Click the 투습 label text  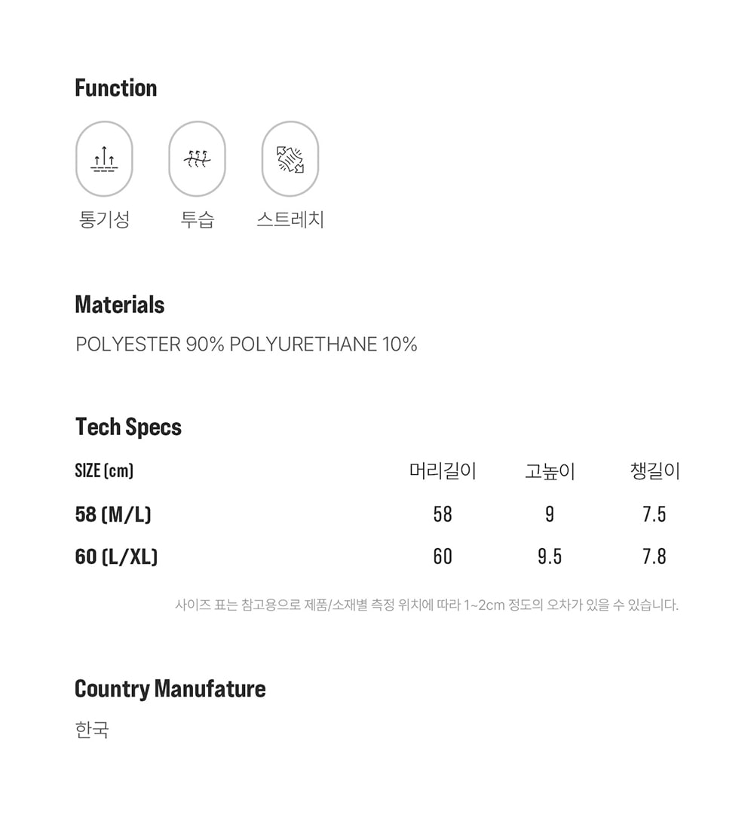198,219
